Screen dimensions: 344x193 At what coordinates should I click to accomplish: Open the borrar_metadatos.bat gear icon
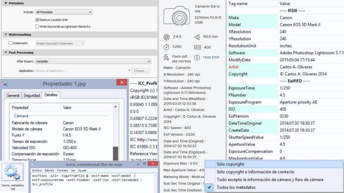[x=12, y=172]
